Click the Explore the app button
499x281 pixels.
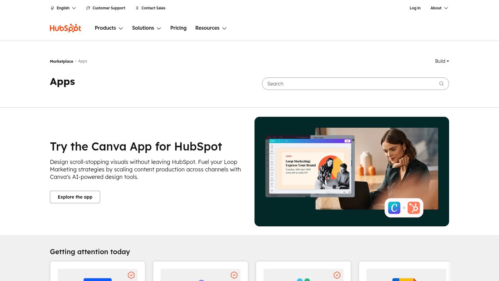point(75,197)
